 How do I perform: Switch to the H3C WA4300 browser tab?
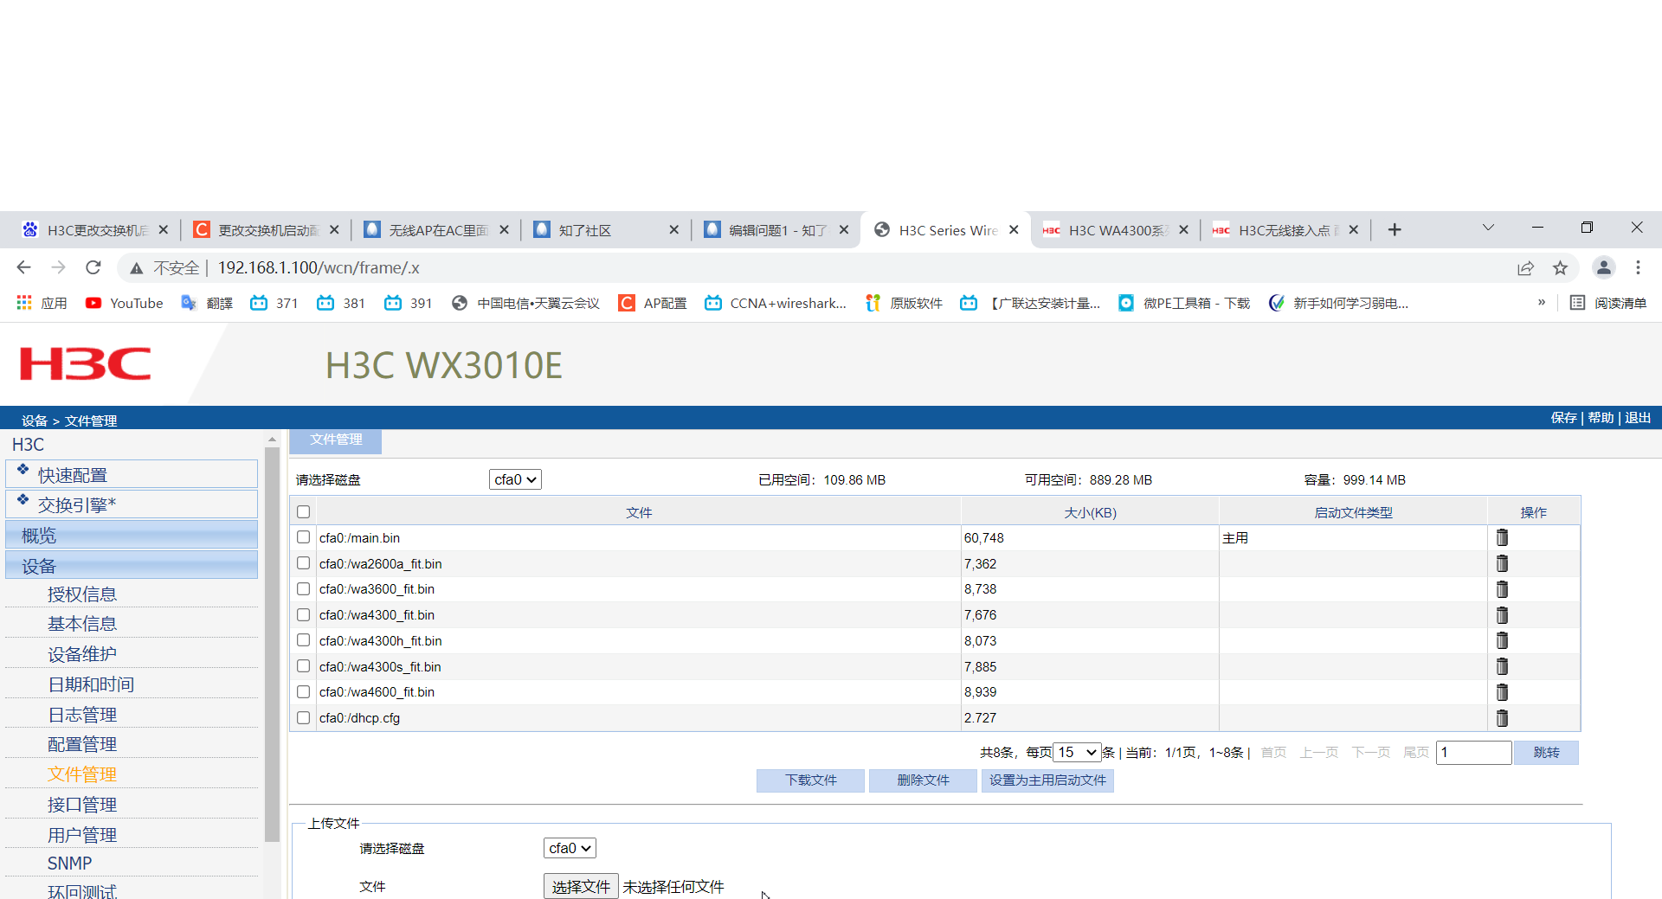coord(1115,230)
